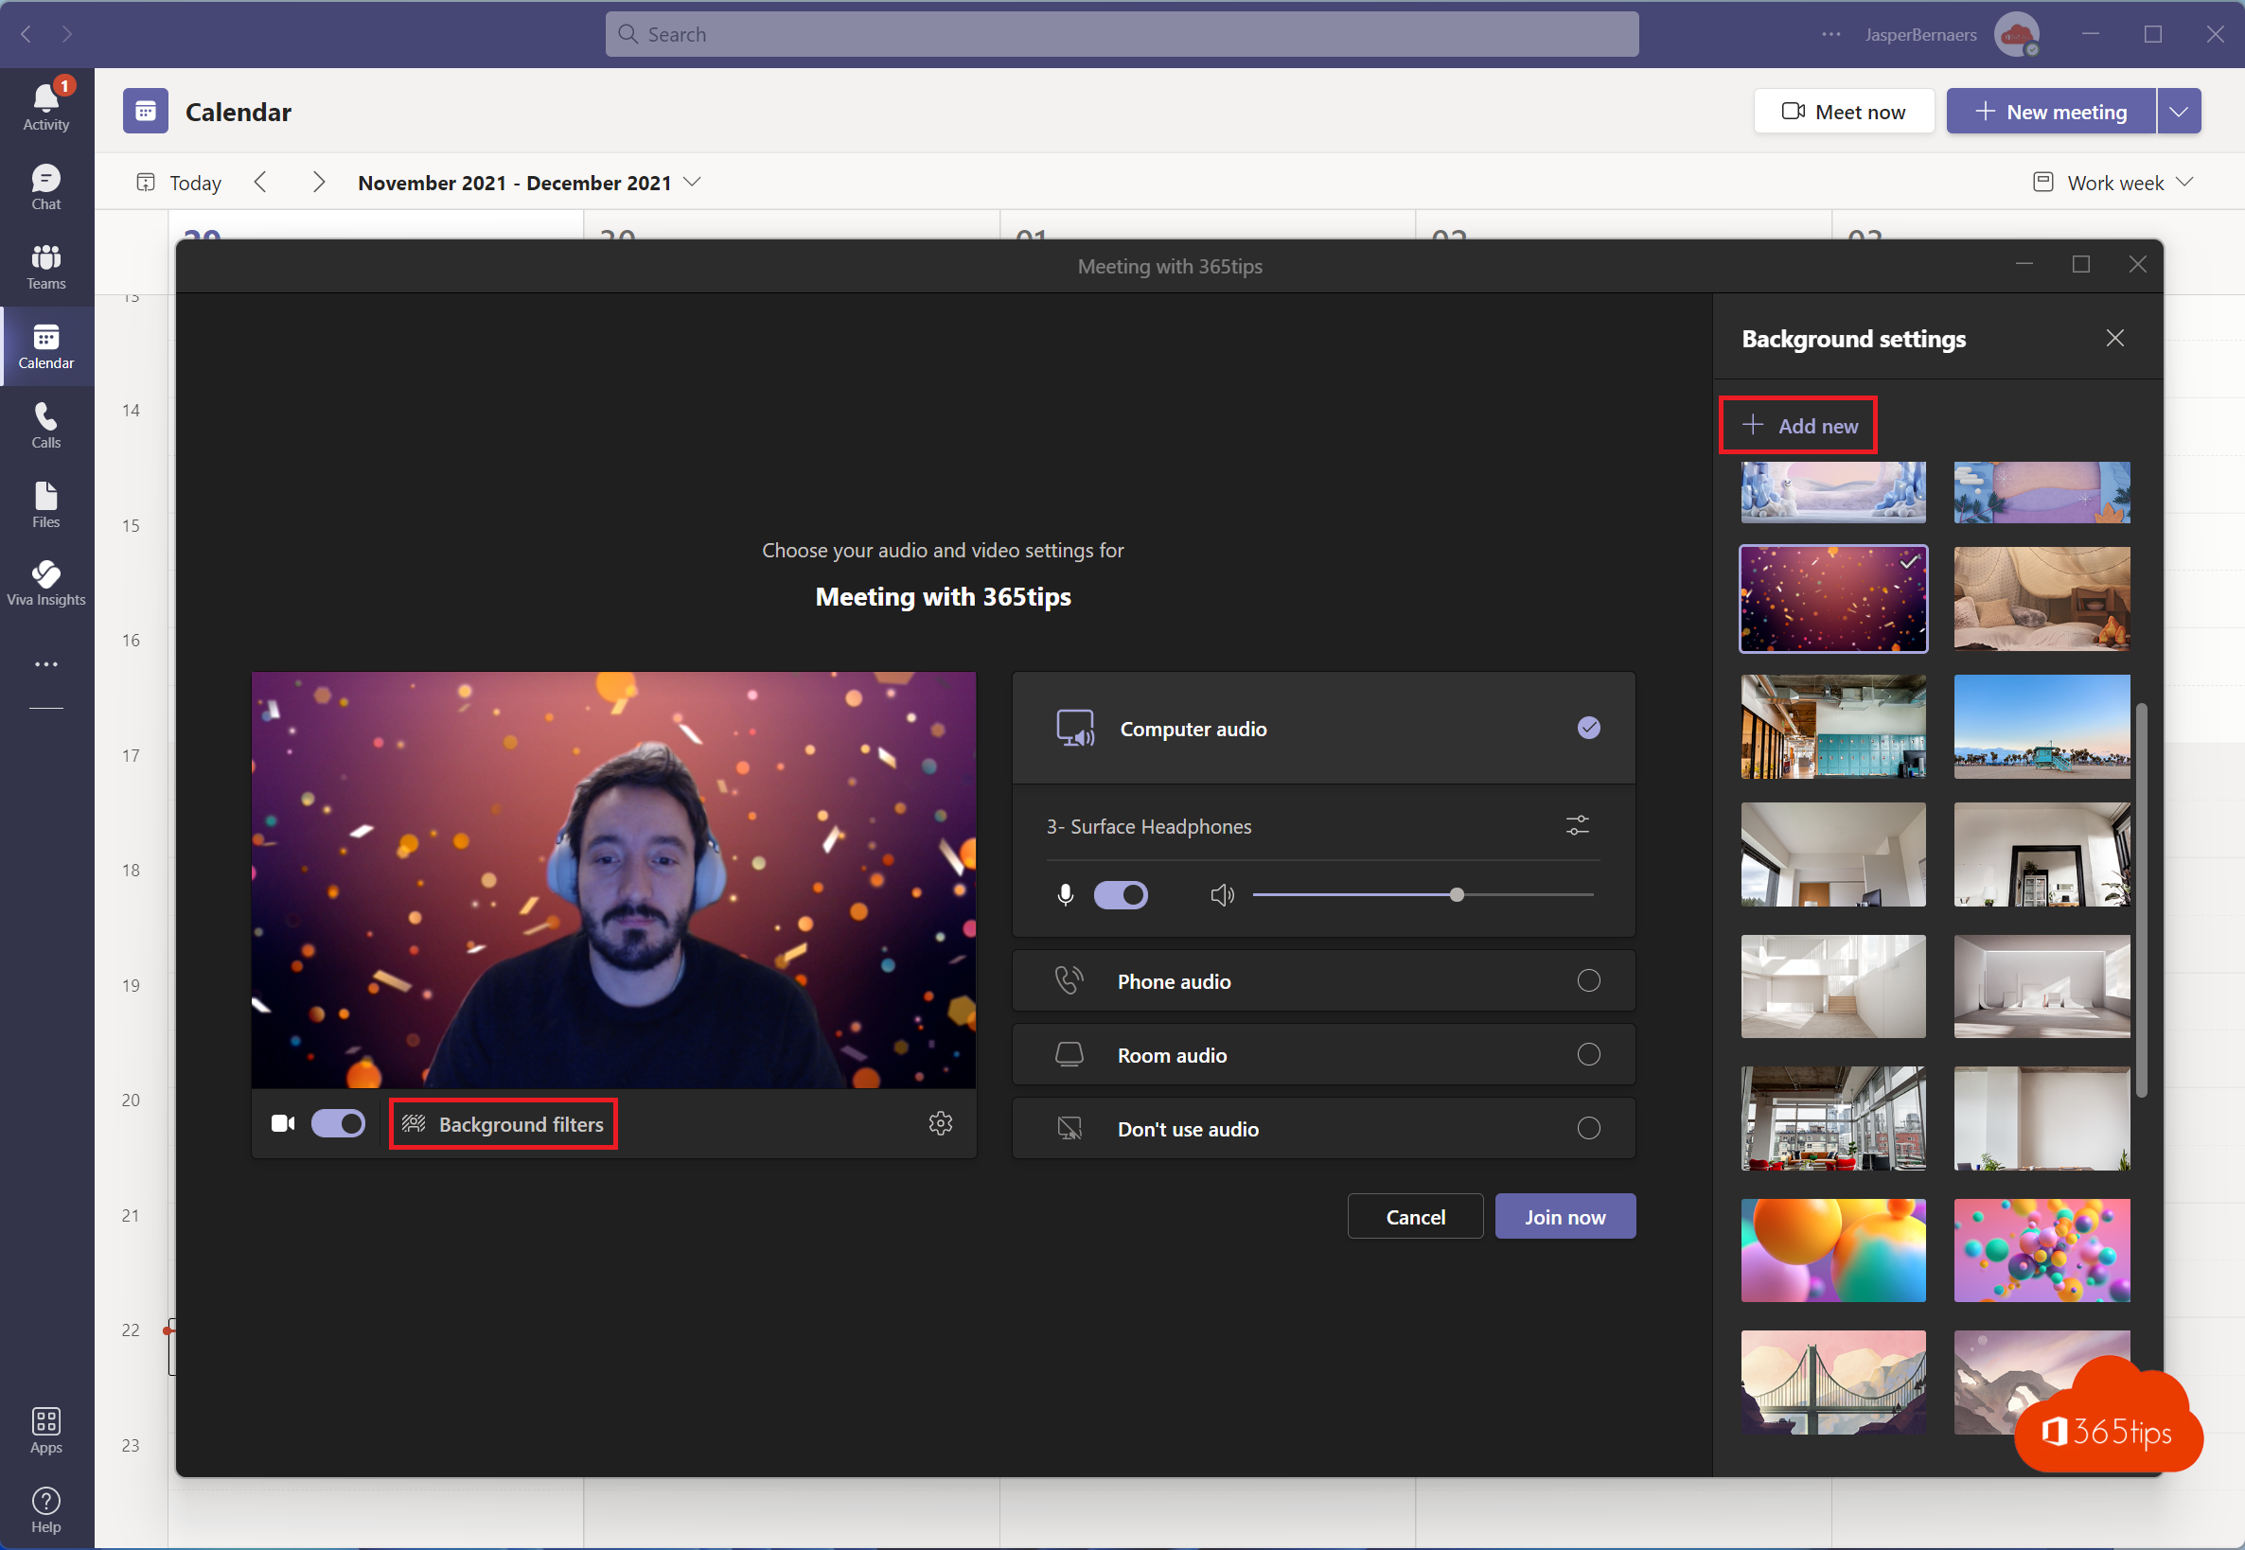Click the Join now button
2245x1550 pixels.
(1564, 1216)
